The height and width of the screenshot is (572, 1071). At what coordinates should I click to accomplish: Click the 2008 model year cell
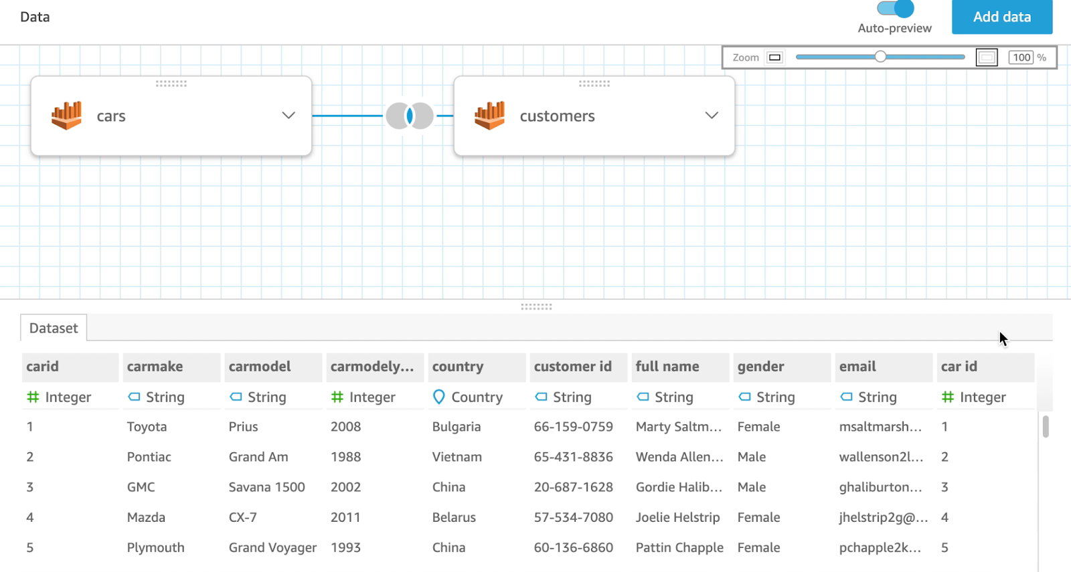pos(346,427)
